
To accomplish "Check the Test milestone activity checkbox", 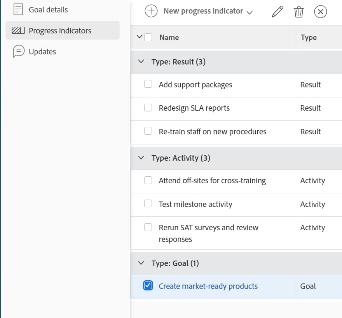I will tap(148, 204).
